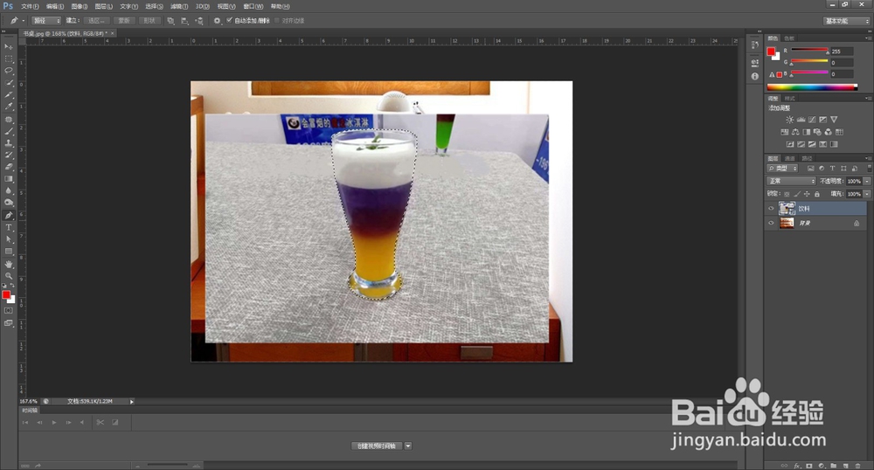Open the status bar info arrow
The image size is (874, 470).
132,401
